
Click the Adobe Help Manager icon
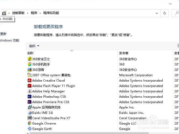click(30, 91)
